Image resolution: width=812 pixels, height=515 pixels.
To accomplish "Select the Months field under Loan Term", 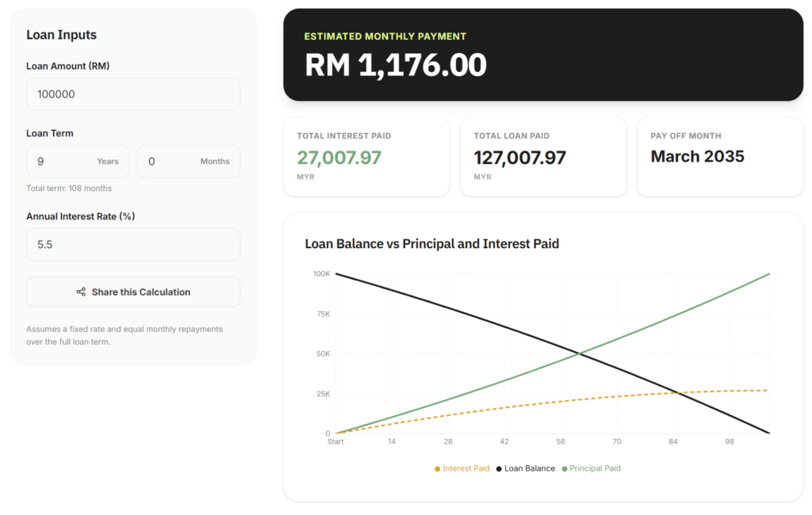I will click(x=188, y=161).
